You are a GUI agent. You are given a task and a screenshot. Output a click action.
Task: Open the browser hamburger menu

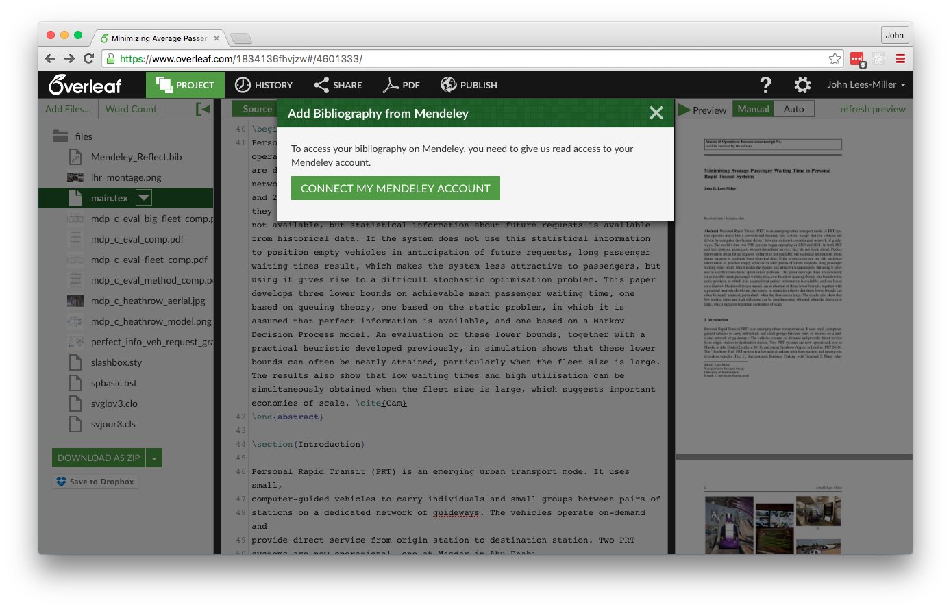point(900,59)
